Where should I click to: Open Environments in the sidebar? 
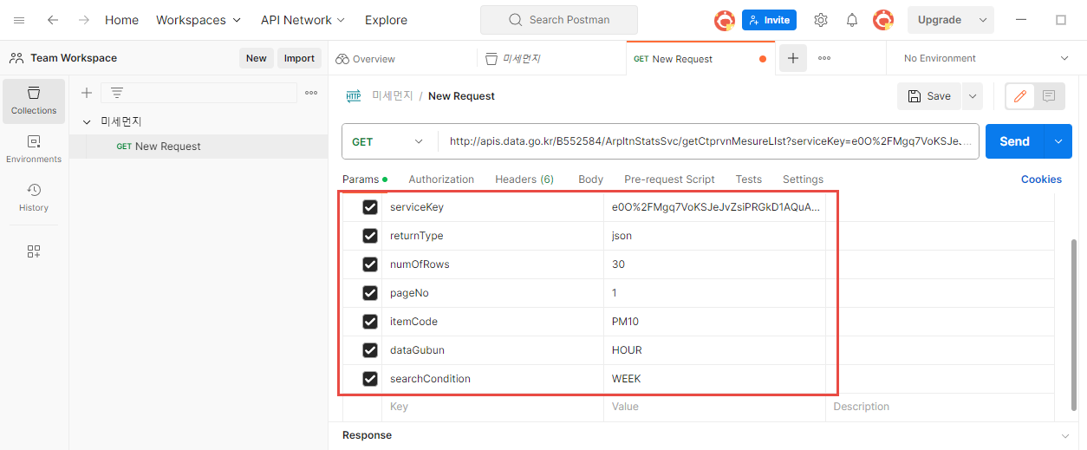tap(34, 149)
